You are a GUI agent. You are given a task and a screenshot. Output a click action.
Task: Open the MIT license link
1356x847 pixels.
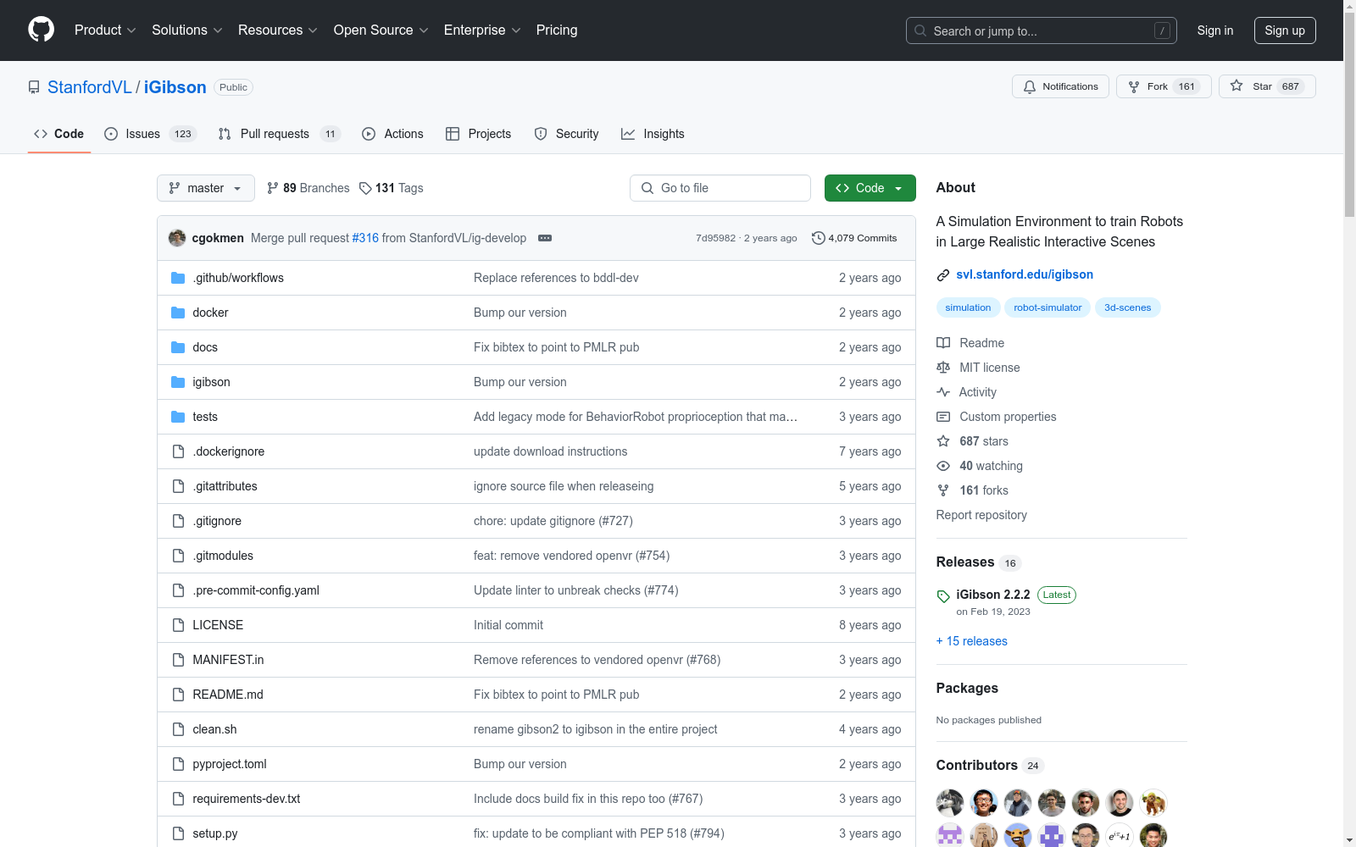pyautogui.click(x=978, y=368)
